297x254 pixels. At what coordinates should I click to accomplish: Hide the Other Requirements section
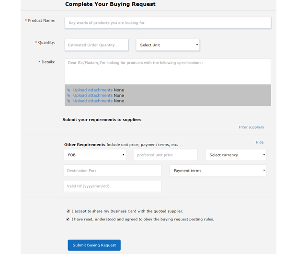tap(260, 142)
